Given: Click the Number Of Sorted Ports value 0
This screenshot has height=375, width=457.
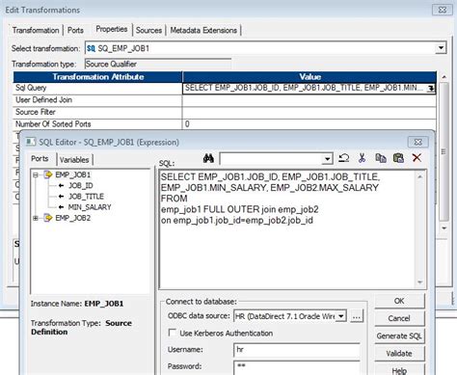Looking at the screenshot, I should click(187, 124).
